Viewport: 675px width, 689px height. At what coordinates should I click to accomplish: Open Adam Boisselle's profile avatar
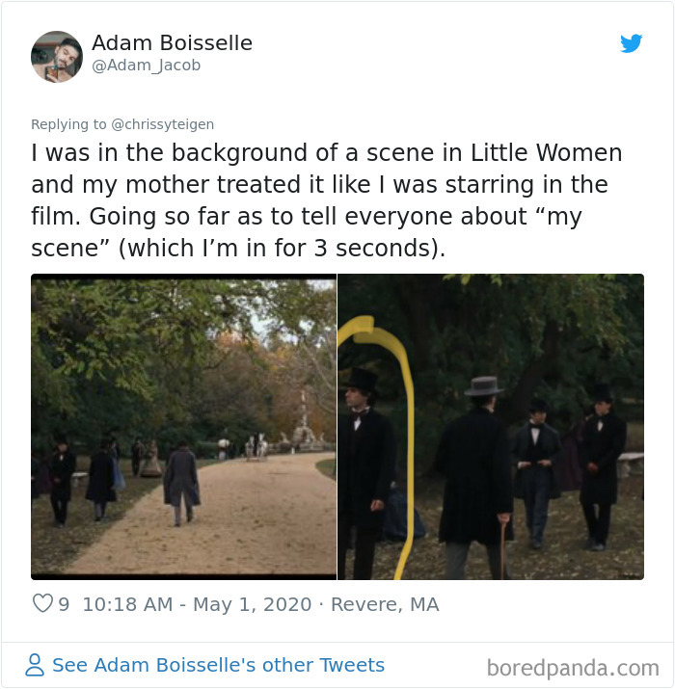pyautogui.click(x=57, y=57)
